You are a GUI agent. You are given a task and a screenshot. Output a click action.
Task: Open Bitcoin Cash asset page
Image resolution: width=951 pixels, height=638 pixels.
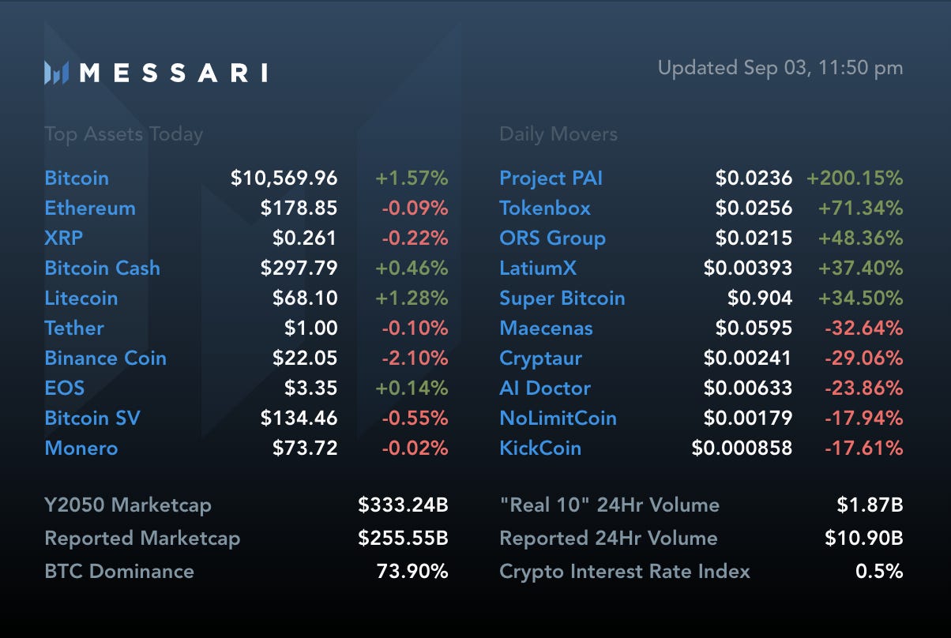102,268
